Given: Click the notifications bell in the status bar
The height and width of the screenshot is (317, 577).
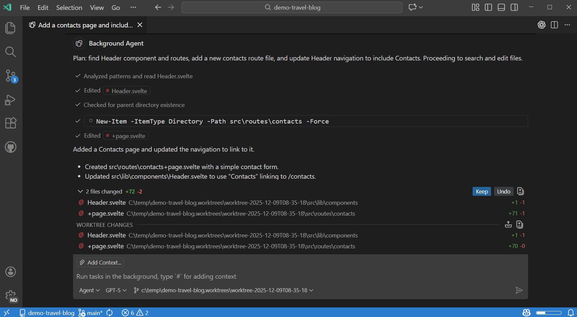Looking at the screenshot, I should tap(571, 313).
